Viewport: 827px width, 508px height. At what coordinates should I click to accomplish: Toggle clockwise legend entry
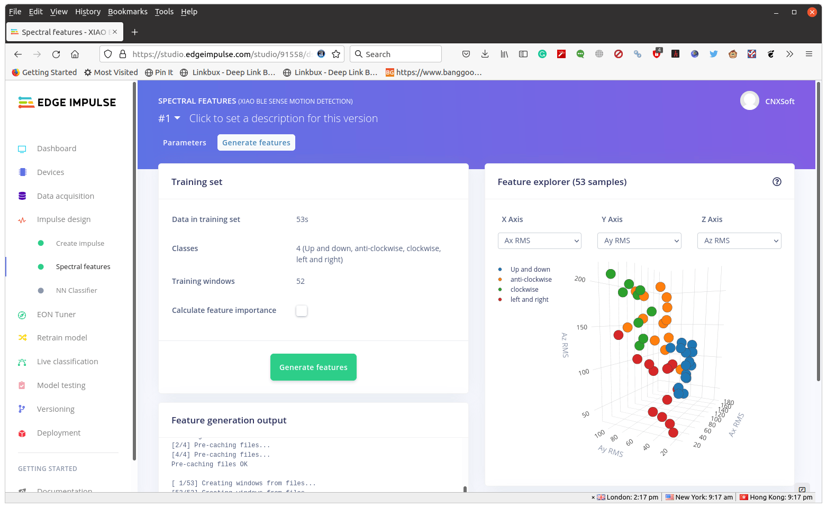coord(524,290)
